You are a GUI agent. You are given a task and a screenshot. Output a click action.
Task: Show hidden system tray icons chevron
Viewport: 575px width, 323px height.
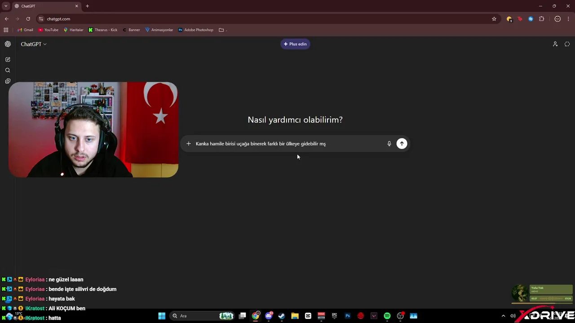point(503,316)
